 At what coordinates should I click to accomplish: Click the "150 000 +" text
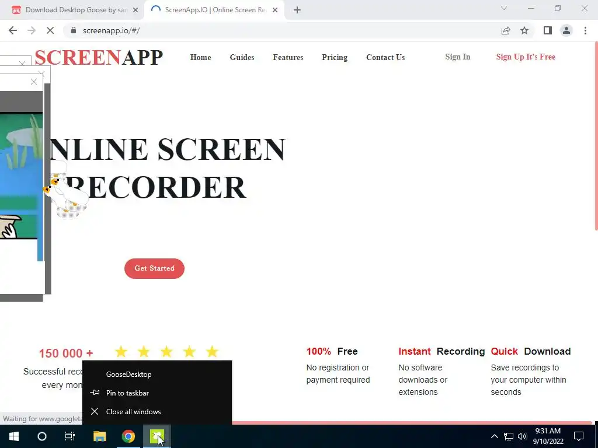coord(66,353)
